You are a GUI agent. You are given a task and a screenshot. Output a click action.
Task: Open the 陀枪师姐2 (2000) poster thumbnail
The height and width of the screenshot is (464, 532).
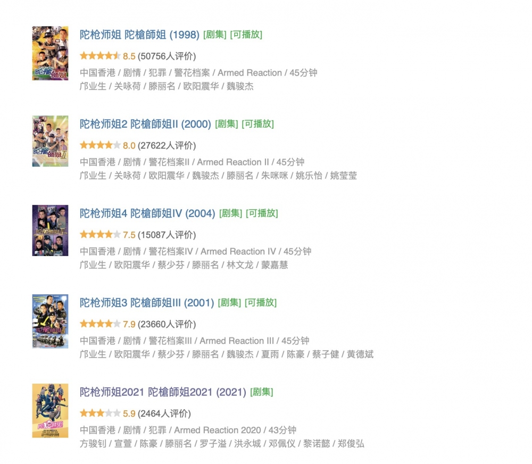coord(50,141)
